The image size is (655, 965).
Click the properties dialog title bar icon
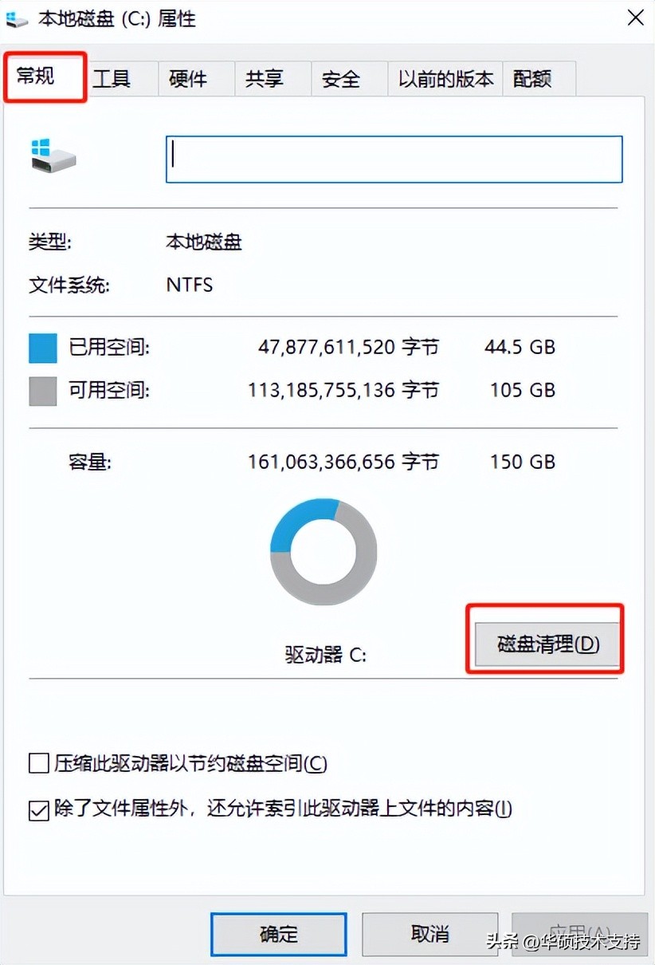pyautogui.click(x=18, y=18)
